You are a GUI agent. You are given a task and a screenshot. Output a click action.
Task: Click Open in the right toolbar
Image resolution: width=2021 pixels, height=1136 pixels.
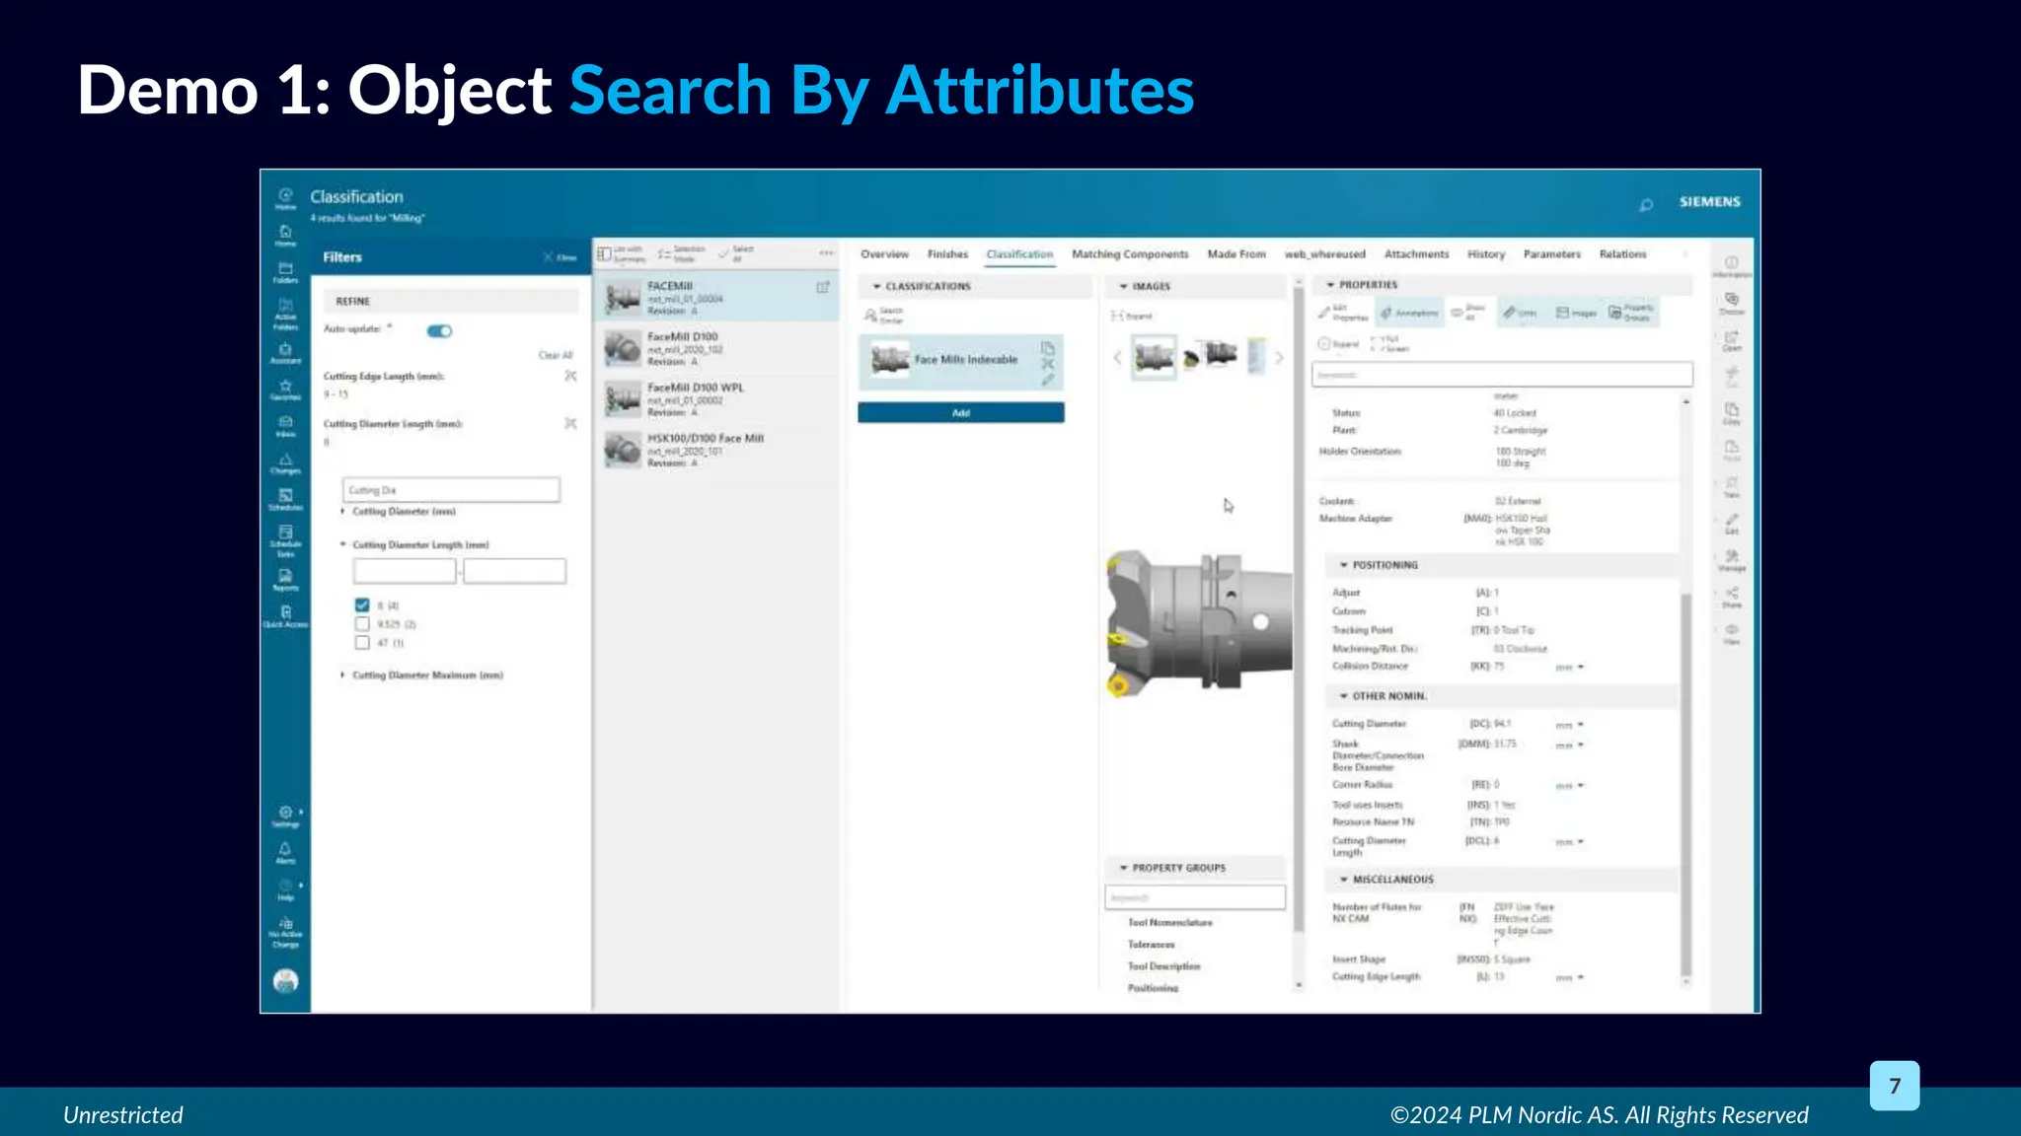tap(1732, 341)
